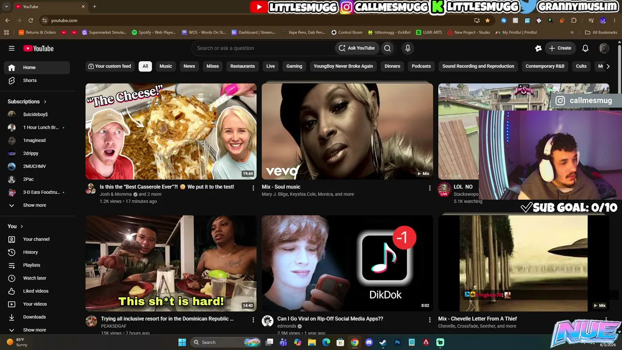
Task: Open the All Bookmarks folder
Action: pos(601,33)
